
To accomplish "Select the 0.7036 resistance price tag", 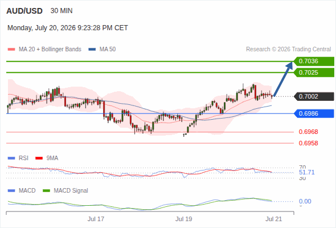I will pyautogui.click(x=314, y=62).
